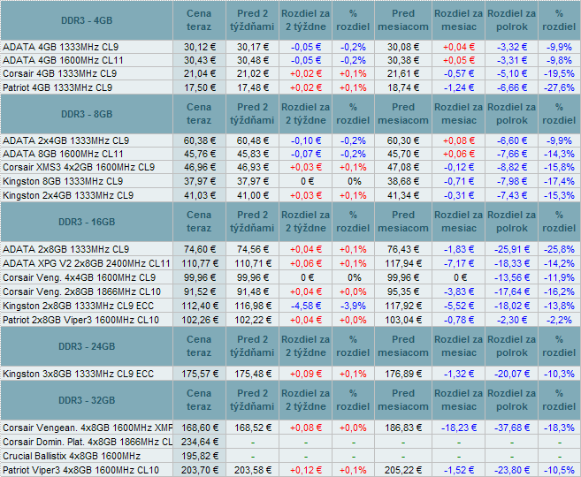Select the ADATA 8GB 1600MHz CL11 row name
The image size is (581, 477).
tap(63, 154)
